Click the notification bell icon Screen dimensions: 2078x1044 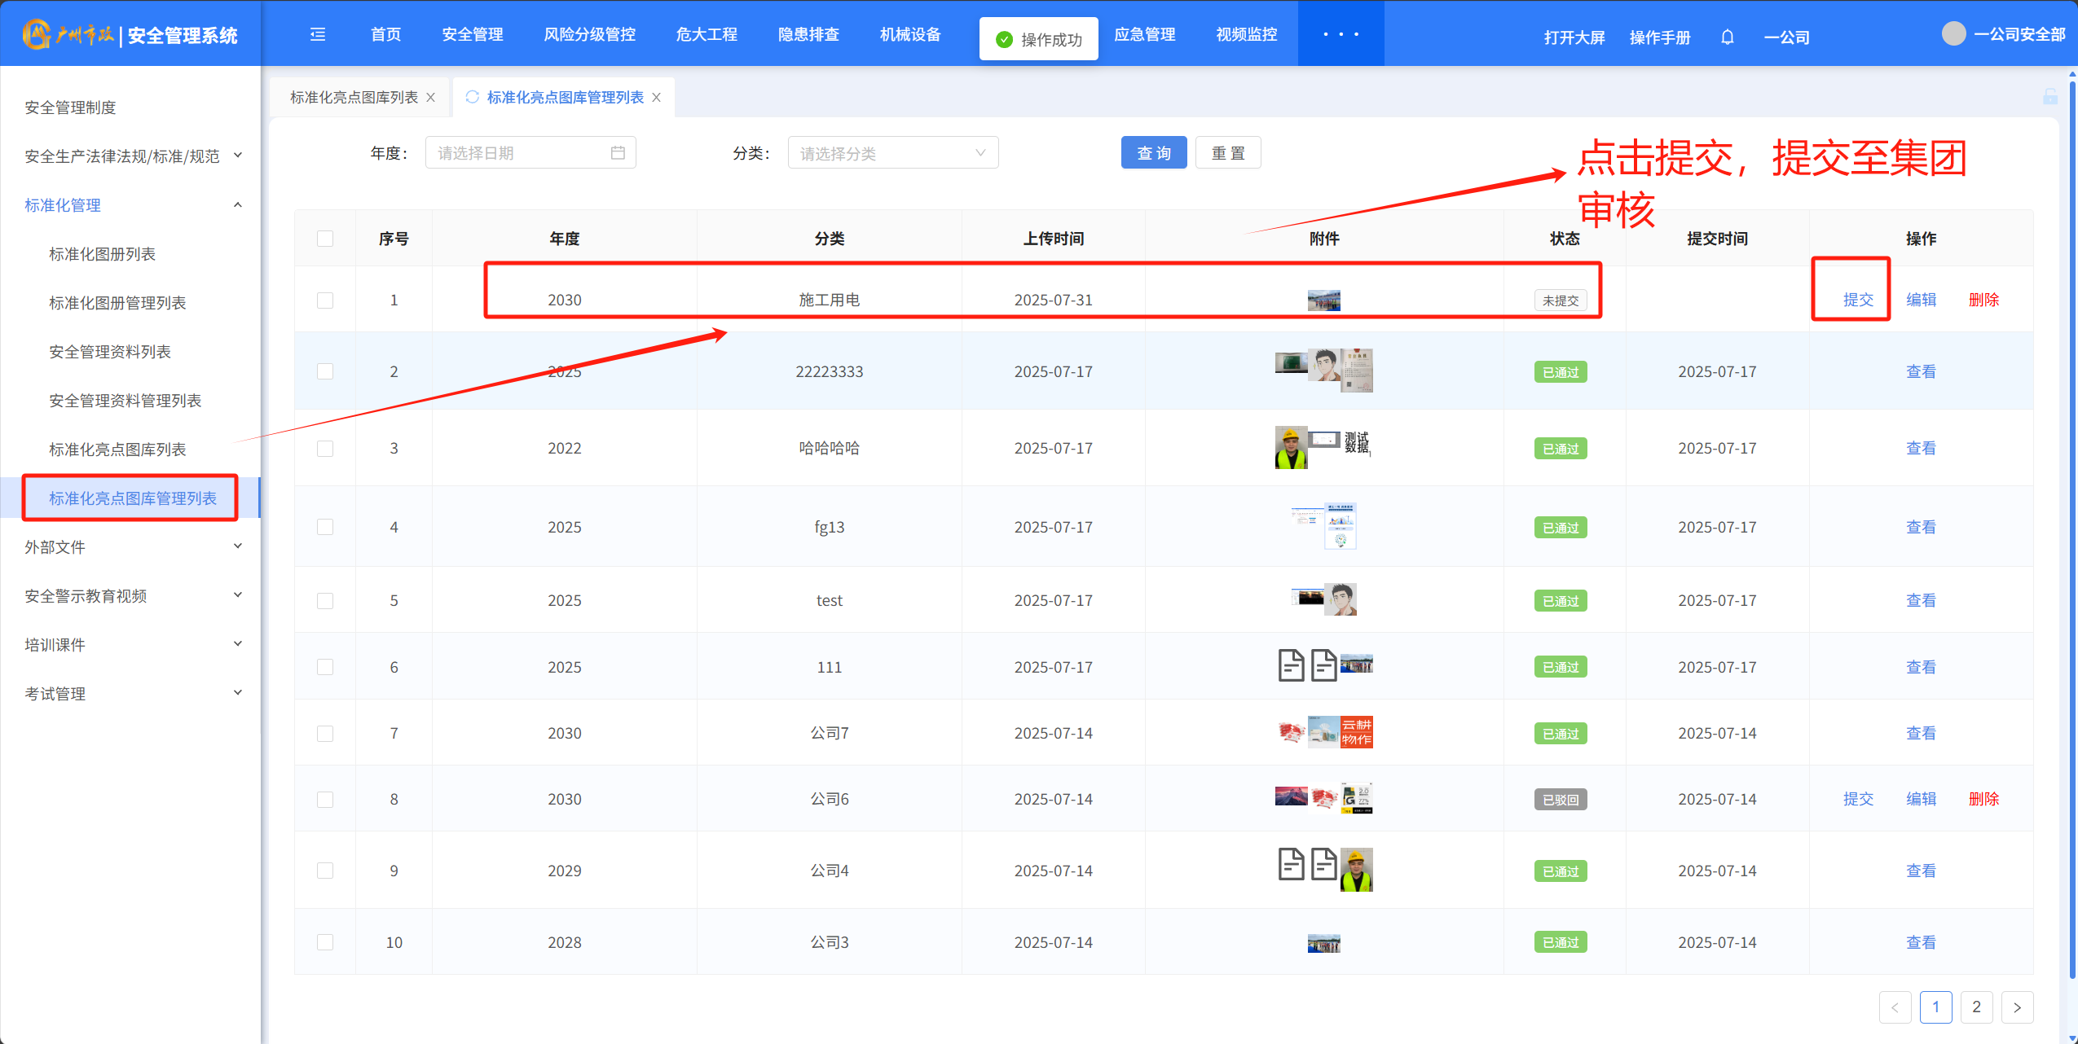tap(1727, 37)
